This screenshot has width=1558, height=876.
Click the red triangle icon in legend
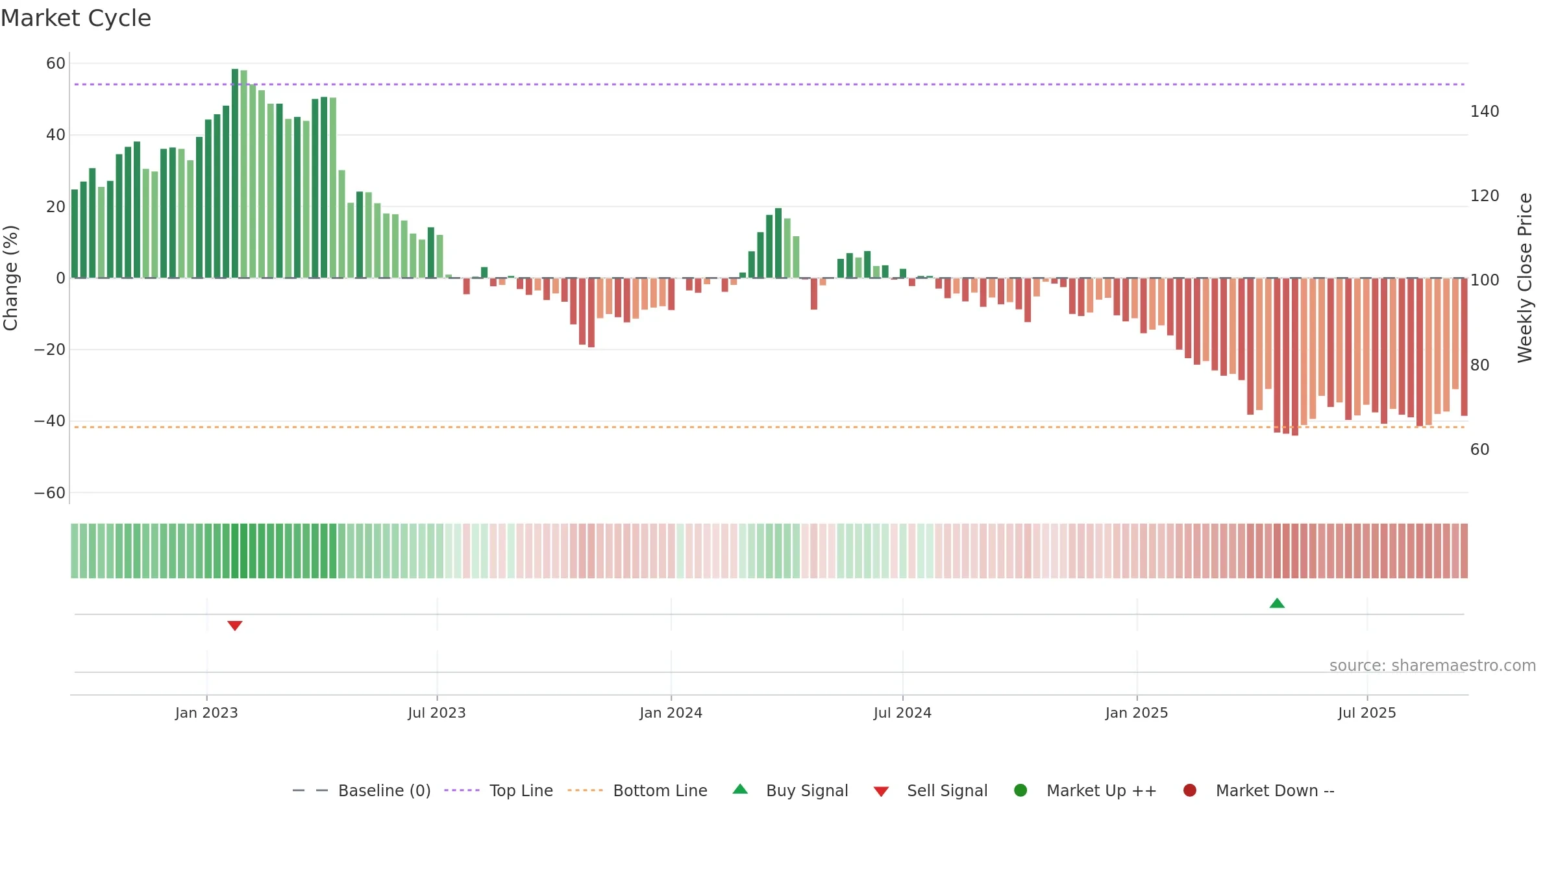tap(881, 792)
